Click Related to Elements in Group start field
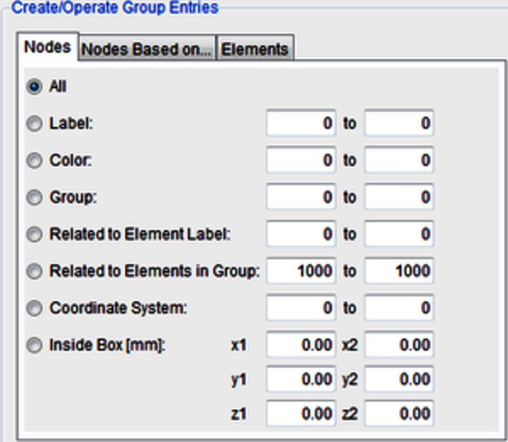 click(301, 271)
